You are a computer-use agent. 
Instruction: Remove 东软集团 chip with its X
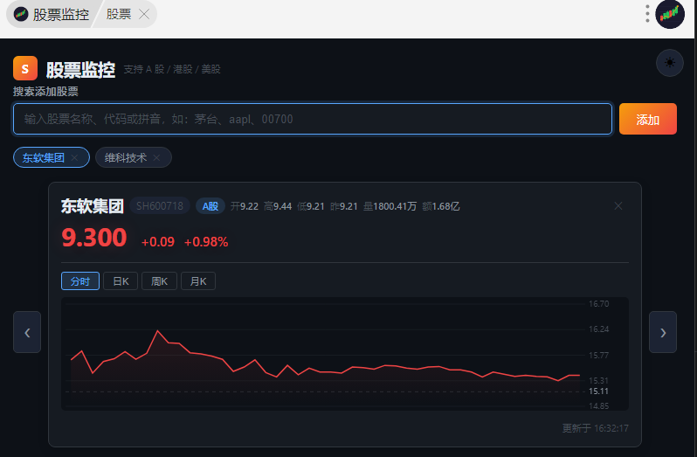tap(75, 158)
